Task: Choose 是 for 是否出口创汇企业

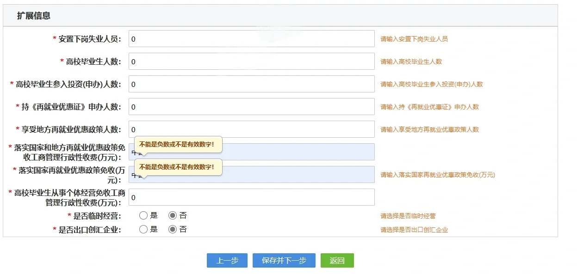Action: (143, 229)
